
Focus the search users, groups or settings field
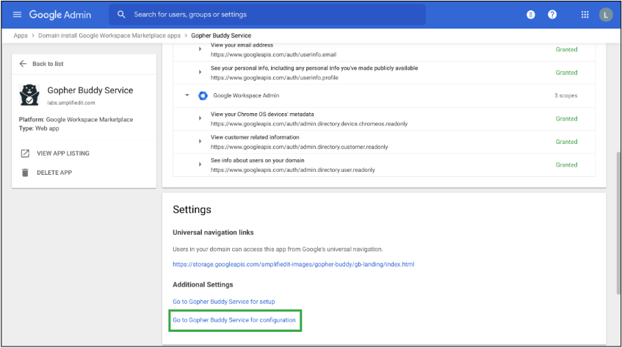[x=267, y=15]
